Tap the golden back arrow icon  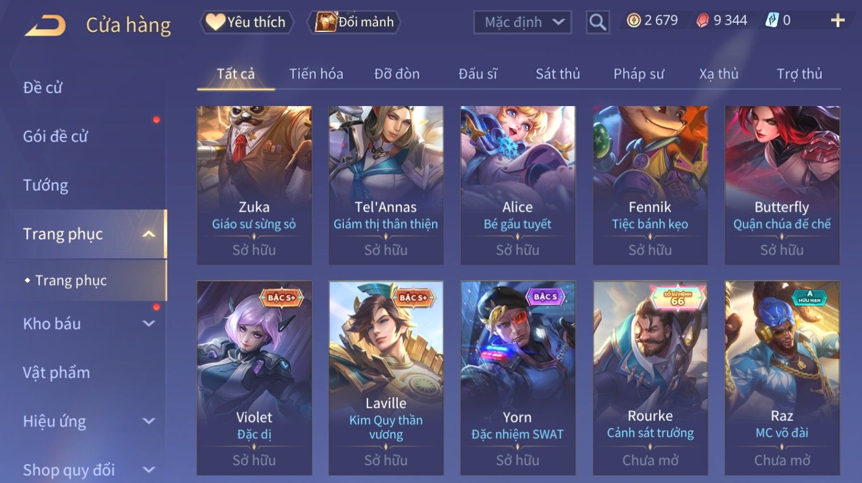[x=46, y=25]
